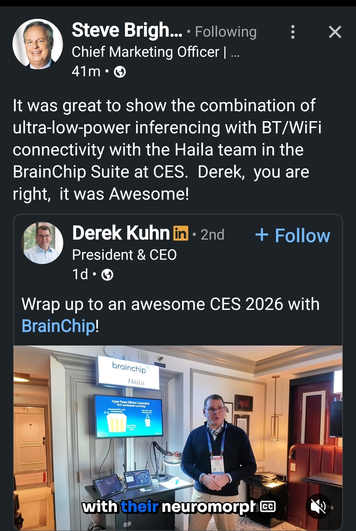The height and width of the screenshot is (531, 356).
Task: Unmute the video with speaker icon
Action: click(x=318, y=506)
